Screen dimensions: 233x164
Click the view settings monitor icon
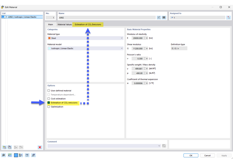click(x=27, y=155)
